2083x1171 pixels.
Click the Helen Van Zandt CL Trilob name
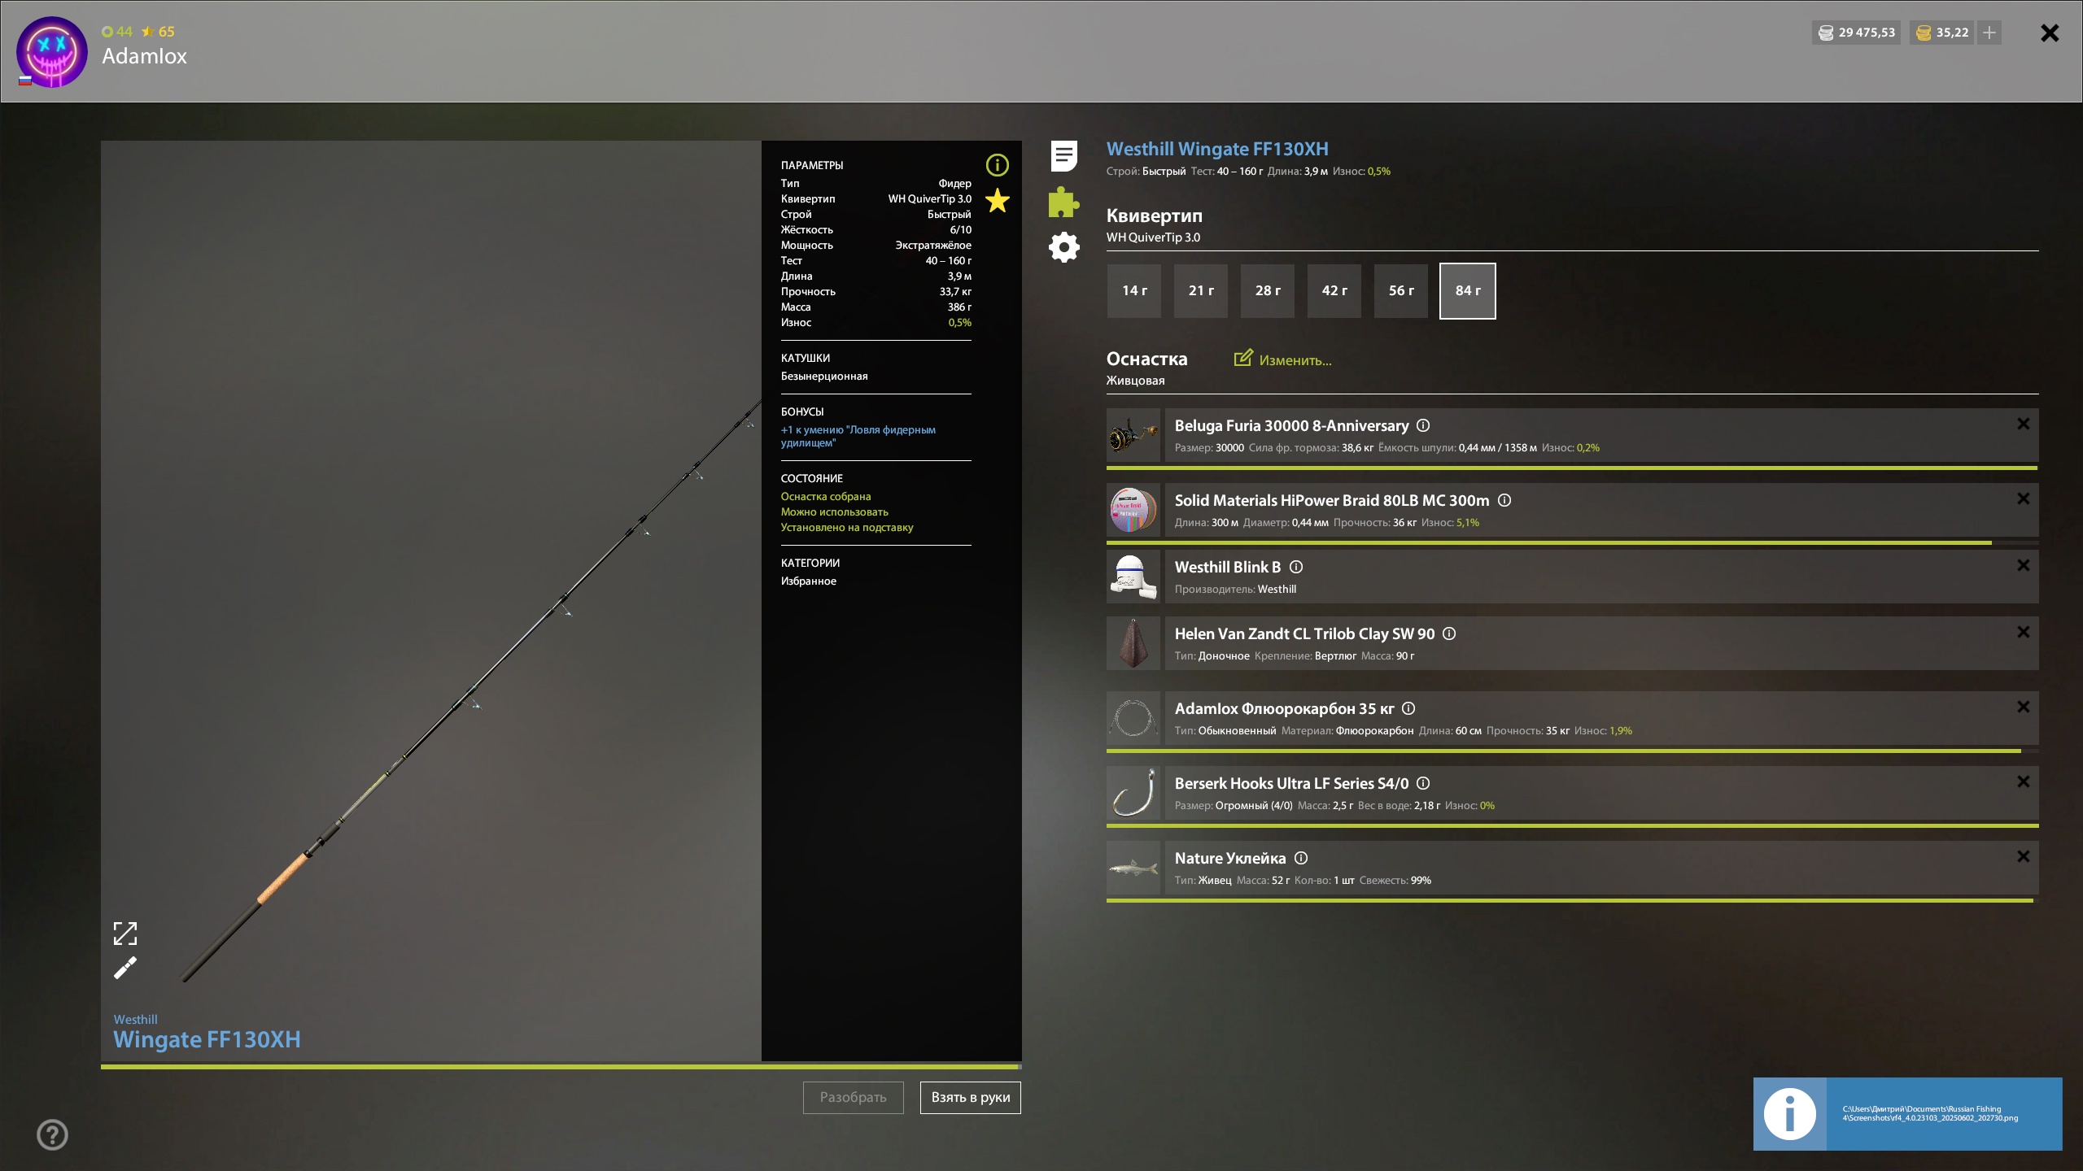pyautogui.click(x=1304, y=633)
